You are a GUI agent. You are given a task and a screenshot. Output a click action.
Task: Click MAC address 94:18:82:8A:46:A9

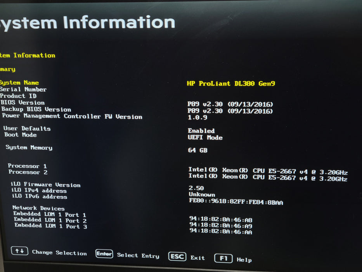tap(221, 225)
